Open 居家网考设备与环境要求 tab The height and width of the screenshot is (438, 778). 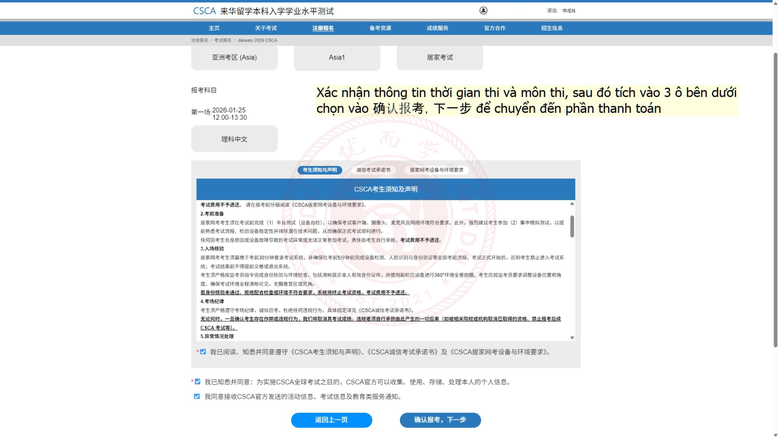pos(436,170)
